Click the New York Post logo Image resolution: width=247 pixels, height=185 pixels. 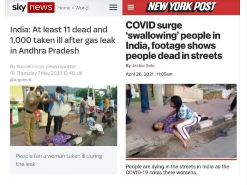tap(181, 7)
